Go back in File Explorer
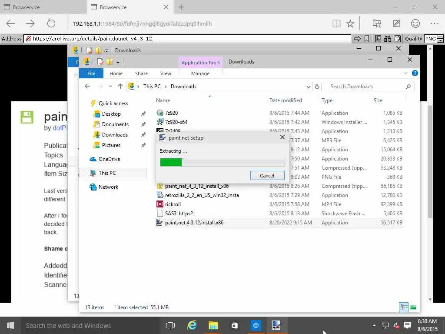This screenshot has width=445, height=334. pyautogui.click(x=87, y=87)
